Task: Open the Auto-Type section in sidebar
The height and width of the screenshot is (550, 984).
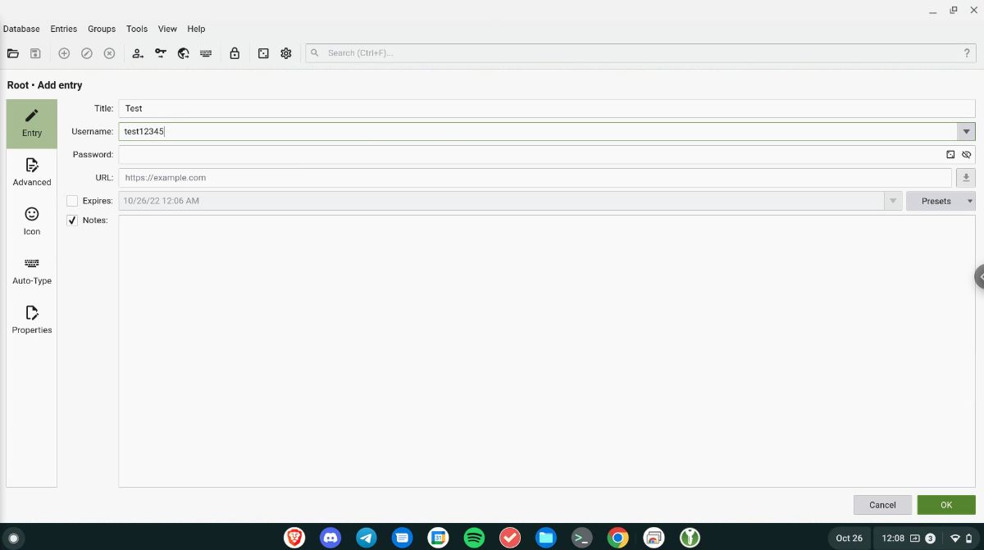Action: pos(32,271)
